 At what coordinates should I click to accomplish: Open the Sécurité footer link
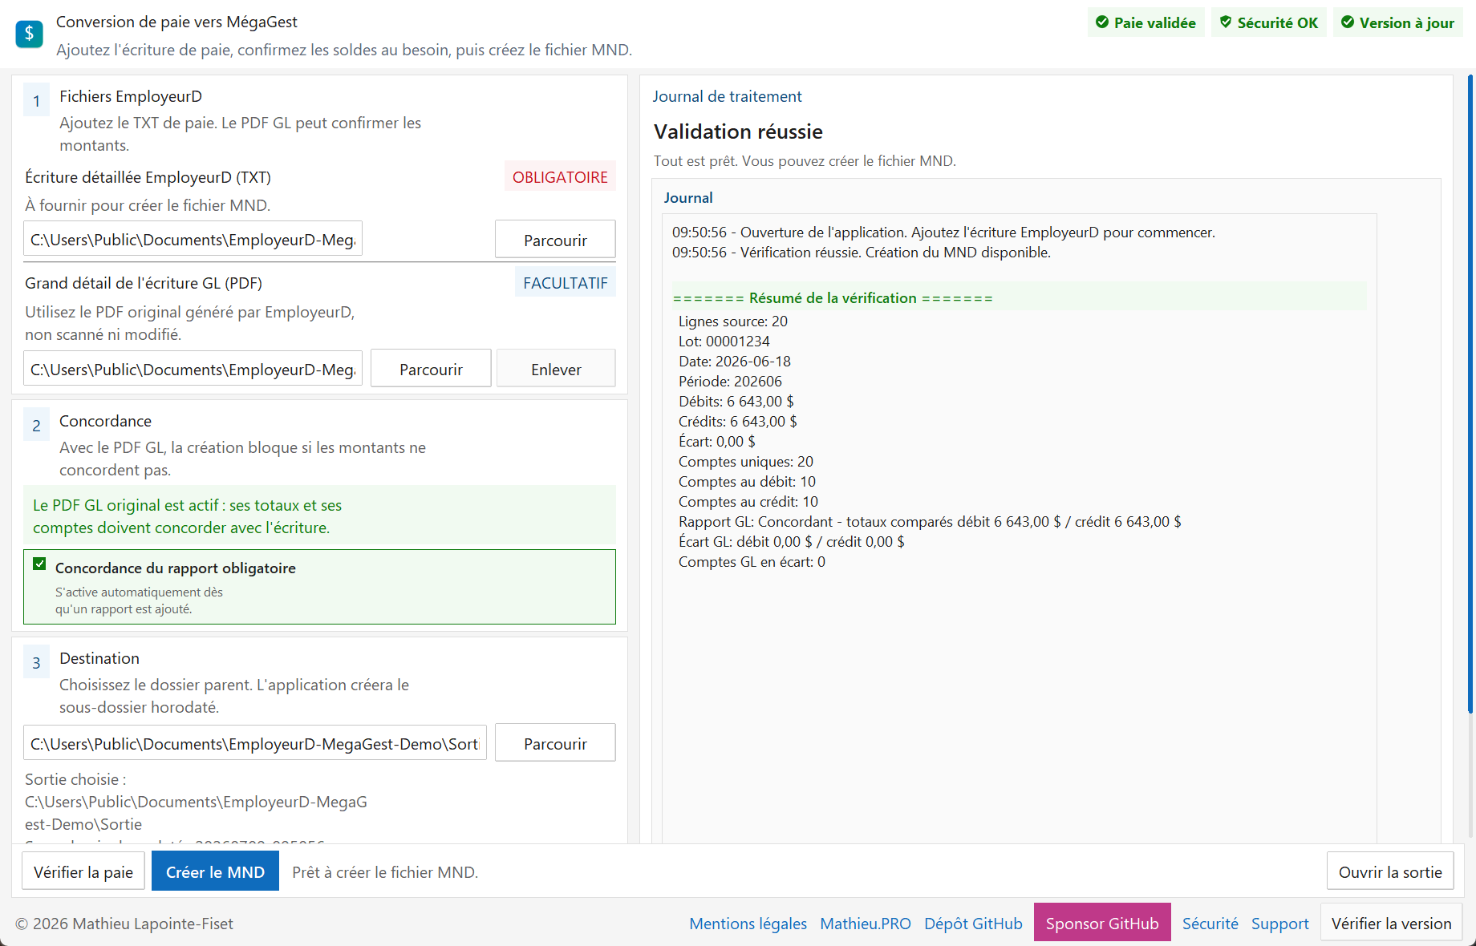[x=1210, y=924]
